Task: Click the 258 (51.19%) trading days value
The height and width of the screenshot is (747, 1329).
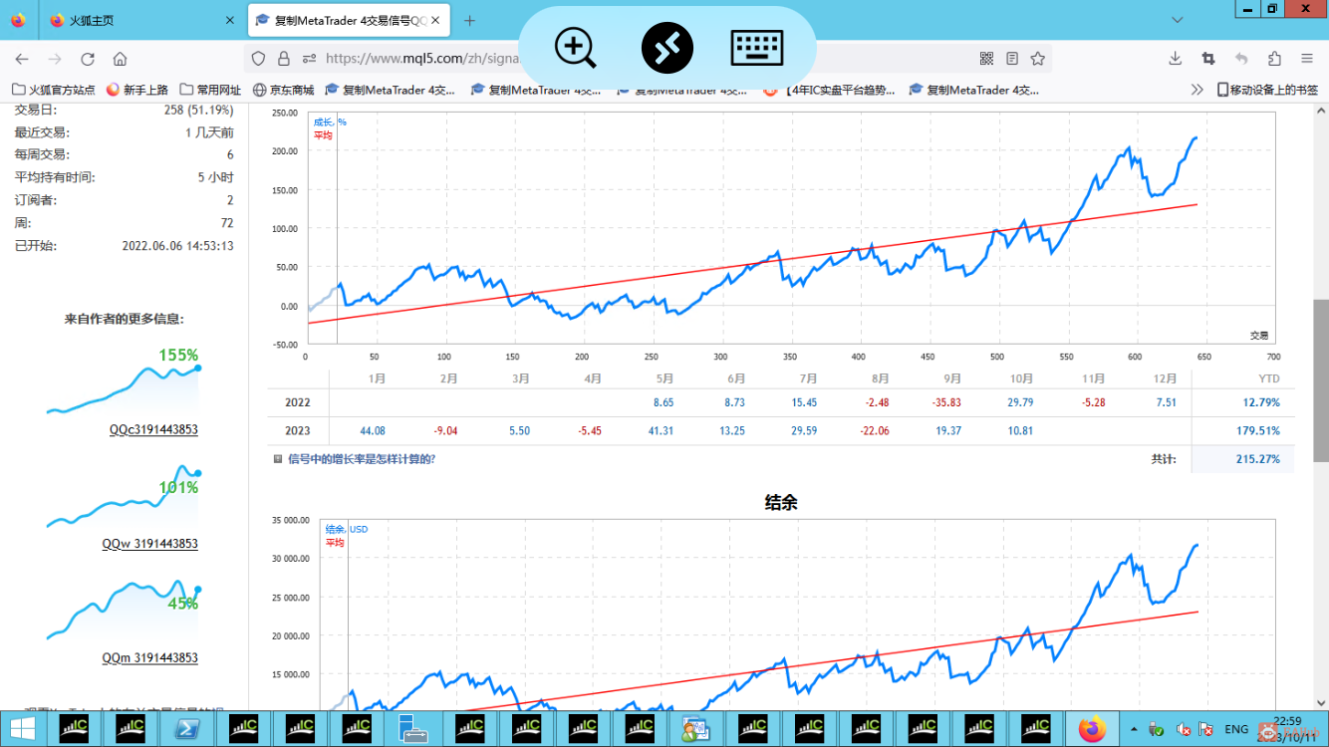Action: (198, 110)
